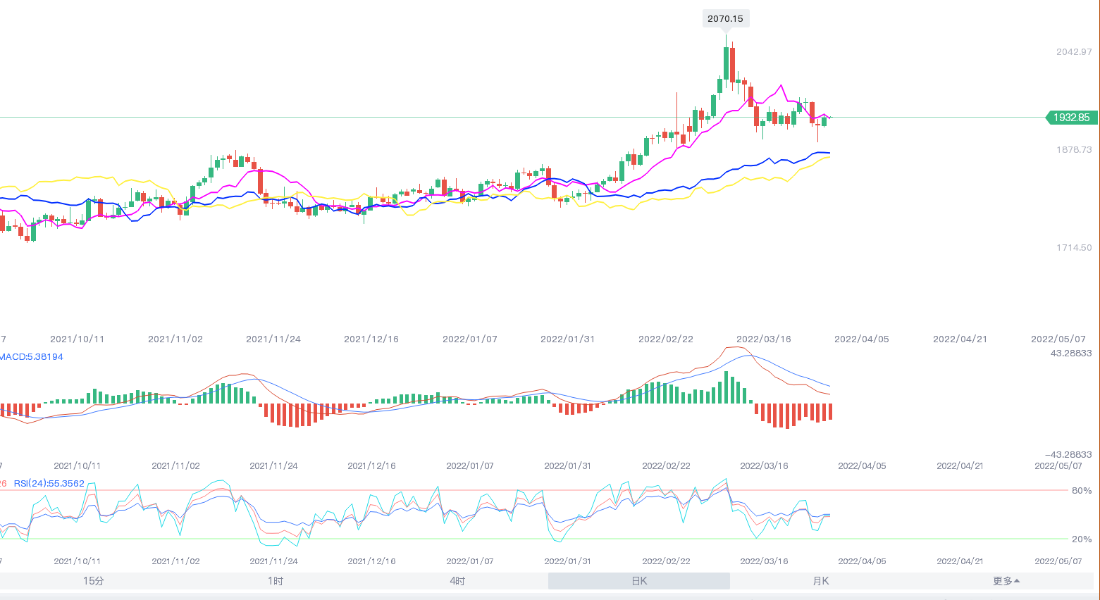Click the 80% RSI level label
The width and height of the screenshot is (1100, 600).
tap(1081, 491)
